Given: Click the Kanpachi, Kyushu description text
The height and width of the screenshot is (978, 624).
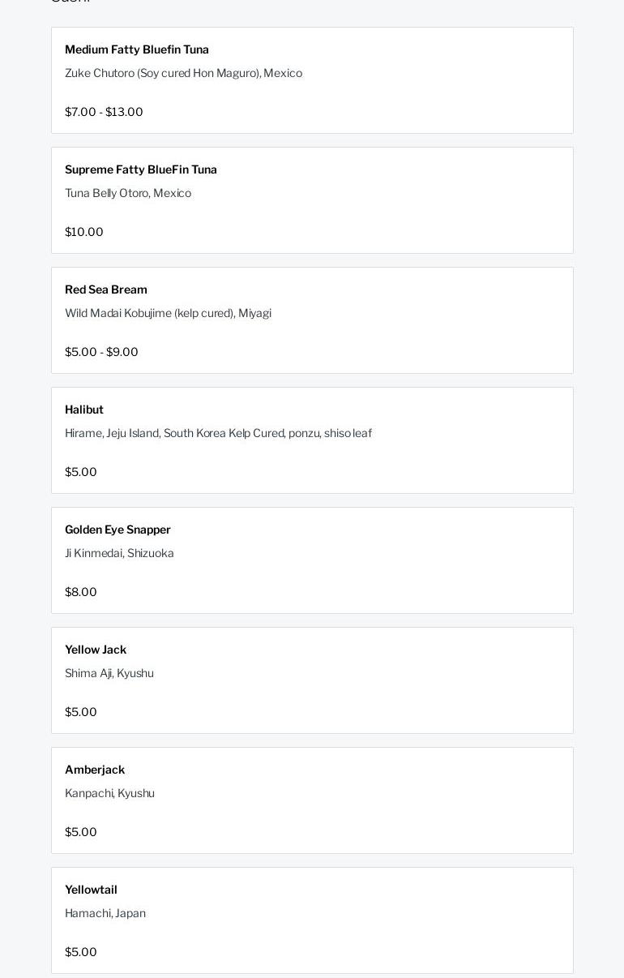Looking at the screenshot, I should pyautogui.click(x=109, y=794).
